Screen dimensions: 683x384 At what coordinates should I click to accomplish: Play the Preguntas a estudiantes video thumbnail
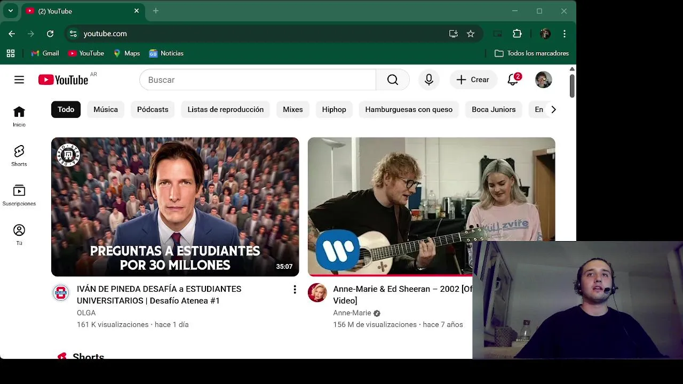point(175,207)
